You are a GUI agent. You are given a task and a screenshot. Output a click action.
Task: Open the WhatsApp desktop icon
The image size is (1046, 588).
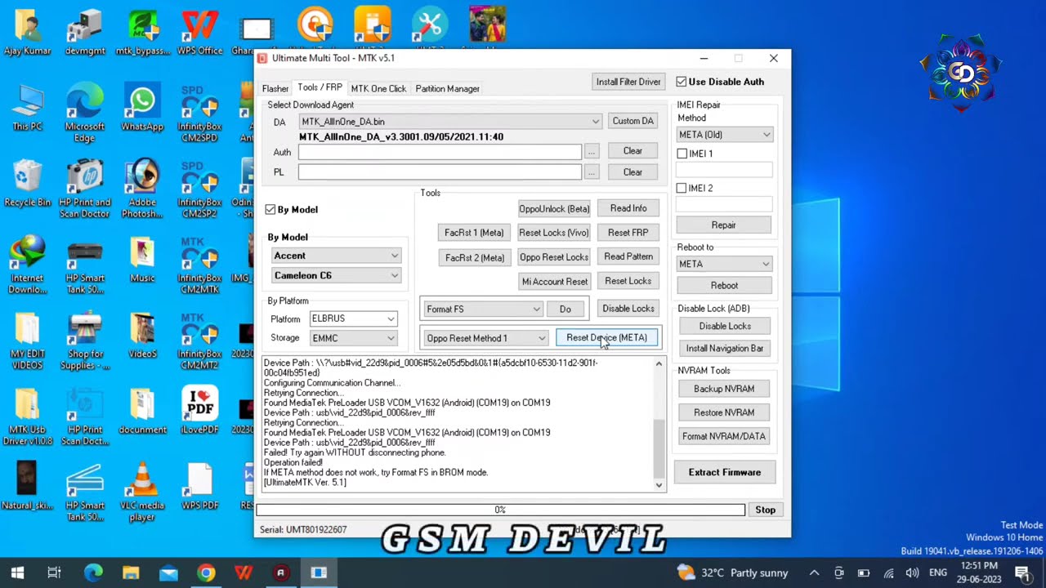pyautogui.click(x=142, y=107)
